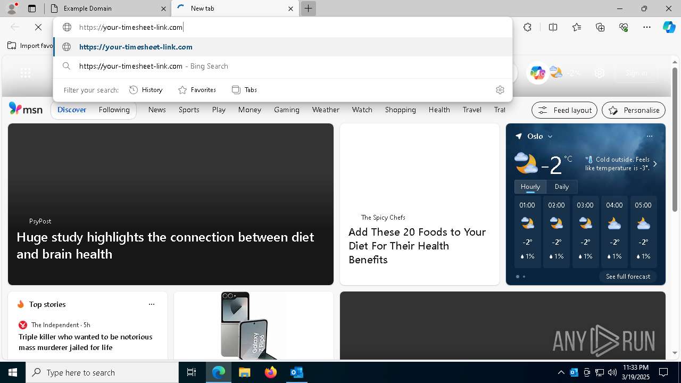
Task: Open Firefox from taskbar
Action: coord(271,372)
